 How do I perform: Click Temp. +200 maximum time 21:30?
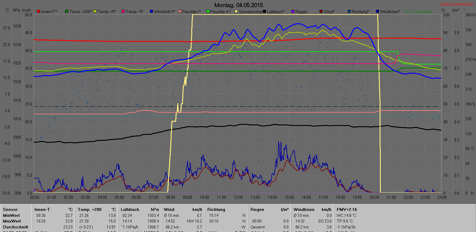coord(84,221)
